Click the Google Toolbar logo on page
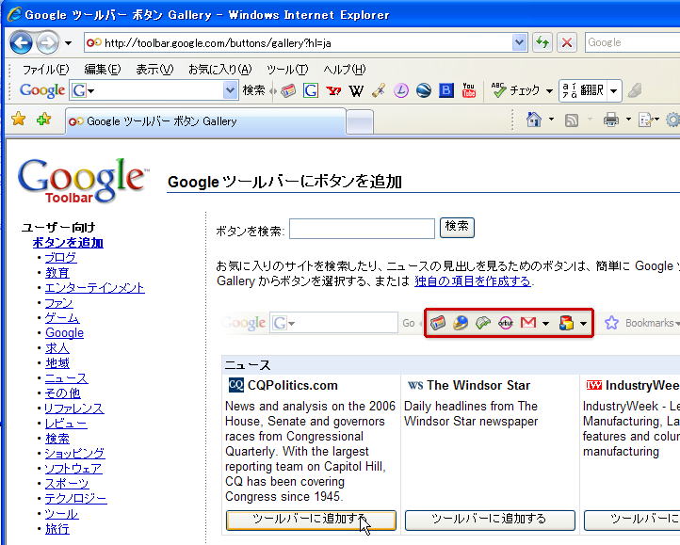Screen dimensions: 680x545 point(82,181)
